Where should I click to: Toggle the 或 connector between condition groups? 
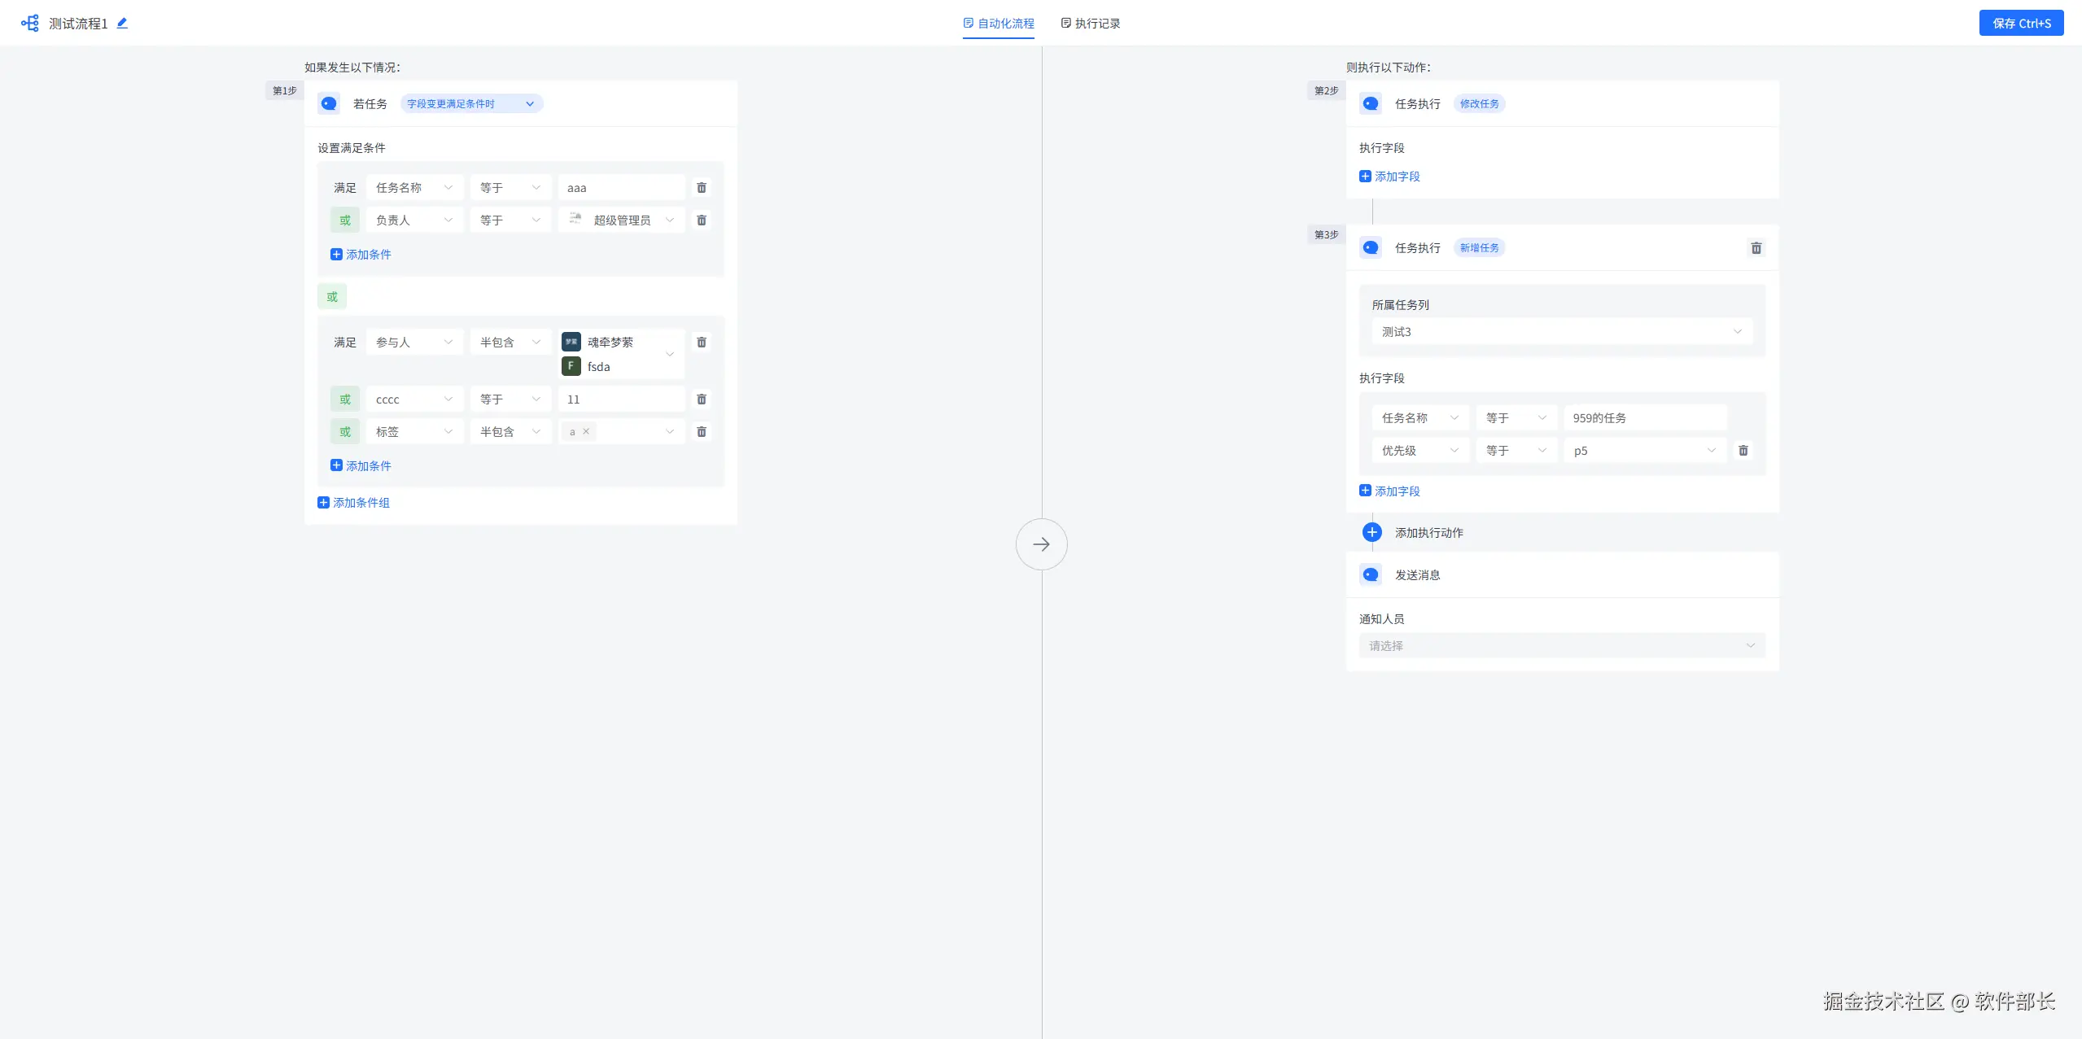pos(331,297)
